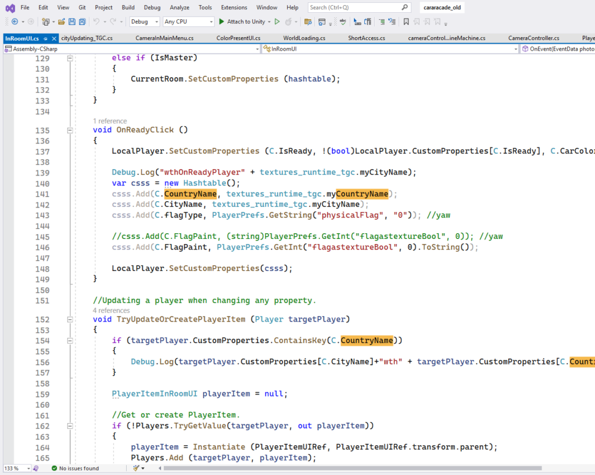The width and height of the screenshot is (595, 475).
Task: Click the Navigate Backward arrow icon
Action: tap(15, 22)
